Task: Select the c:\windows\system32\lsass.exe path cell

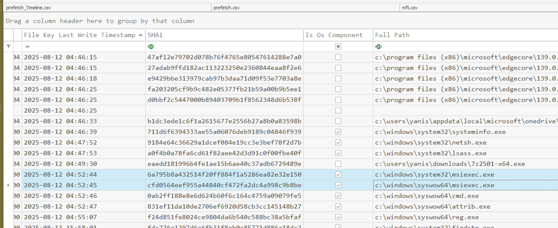Action: coord(466,153)
